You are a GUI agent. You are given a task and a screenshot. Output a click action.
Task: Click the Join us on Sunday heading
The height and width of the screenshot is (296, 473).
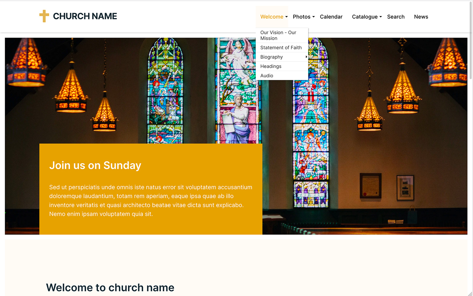[x=95, y=165]
